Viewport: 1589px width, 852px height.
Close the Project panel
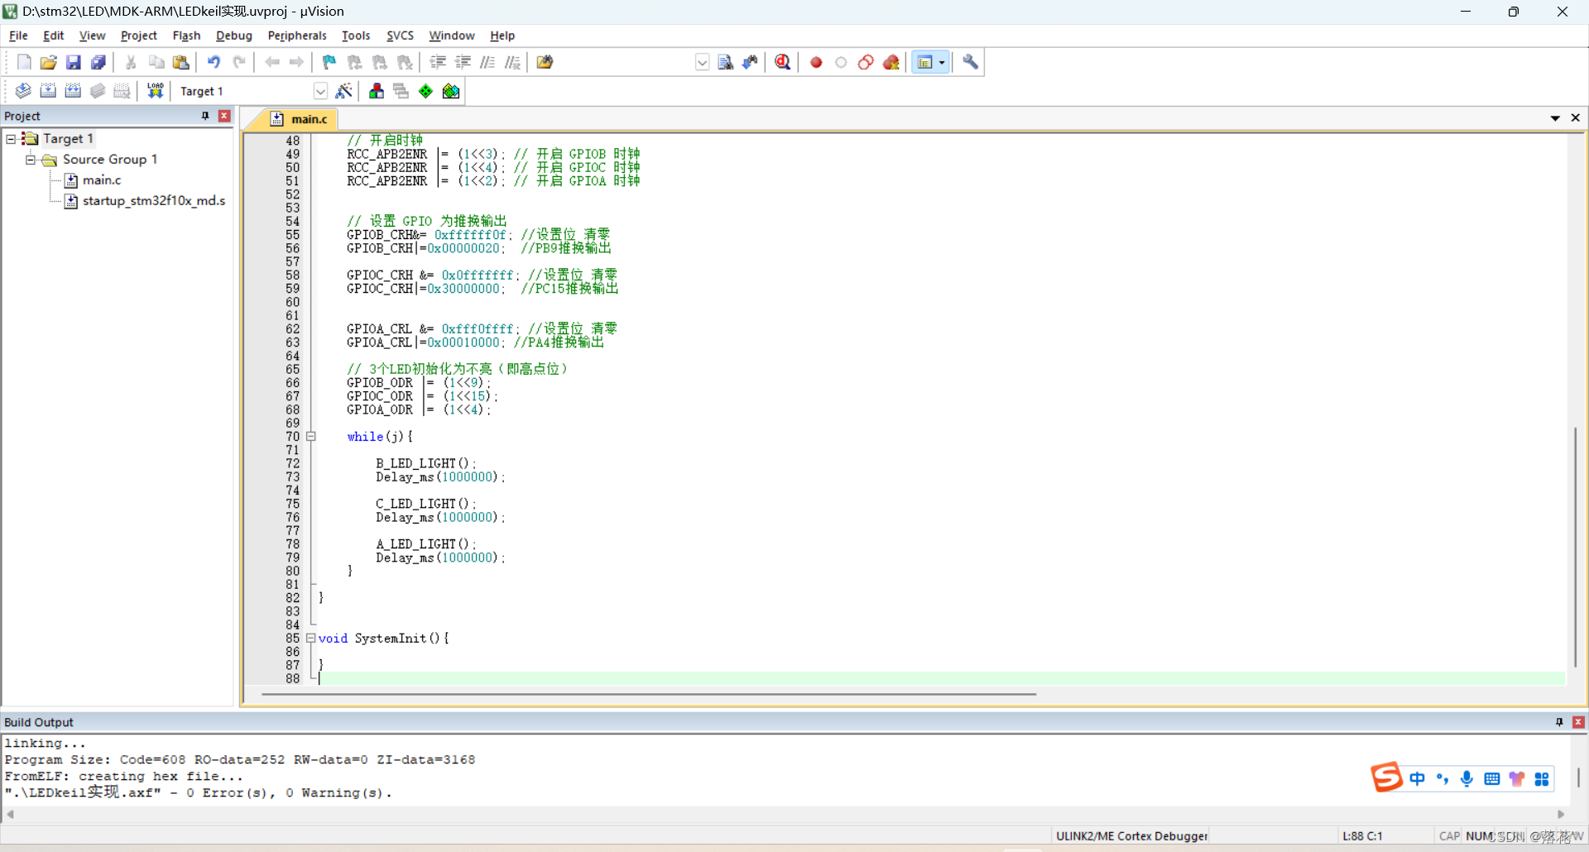pyautogui.click(x=224, y=116)
